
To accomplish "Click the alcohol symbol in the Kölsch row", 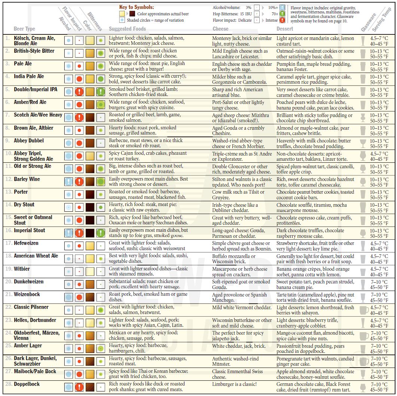I will [68, 40].
